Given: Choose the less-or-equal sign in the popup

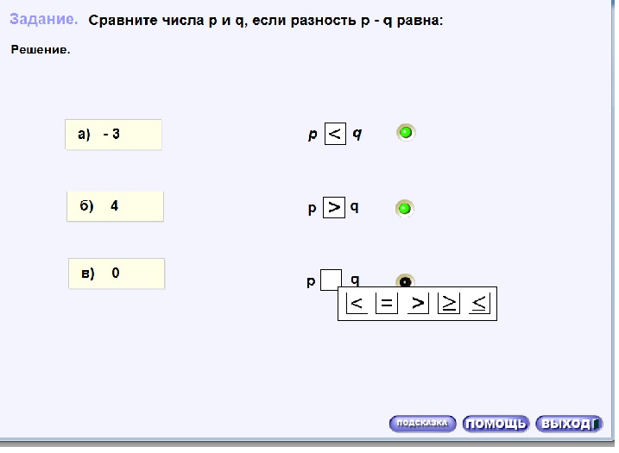Looking at the screenshot, I should point(479,304).
